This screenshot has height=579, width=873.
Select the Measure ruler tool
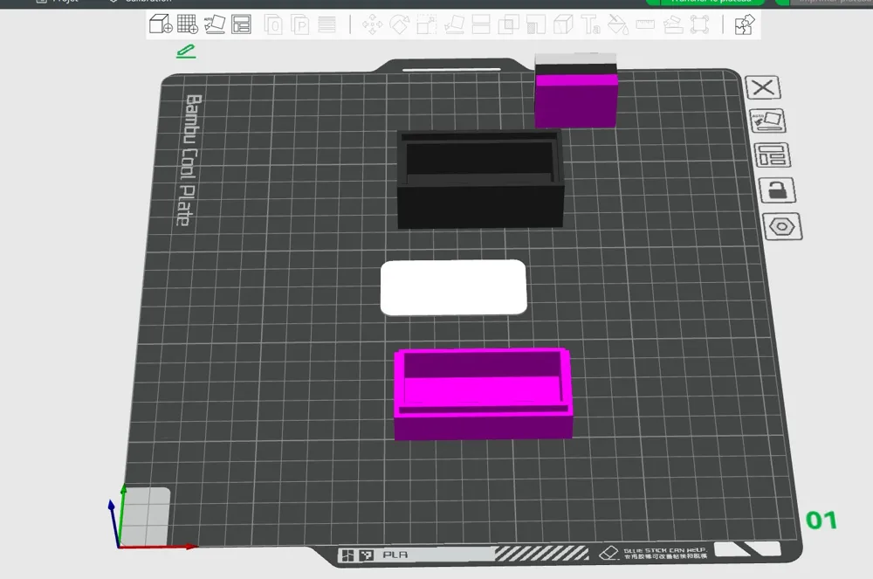point(645,25)
